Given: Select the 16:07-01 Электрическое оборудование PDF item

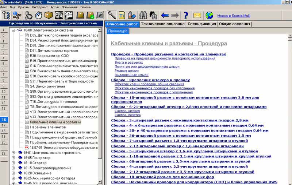Looking at the screenshot, I should (64, 148).
